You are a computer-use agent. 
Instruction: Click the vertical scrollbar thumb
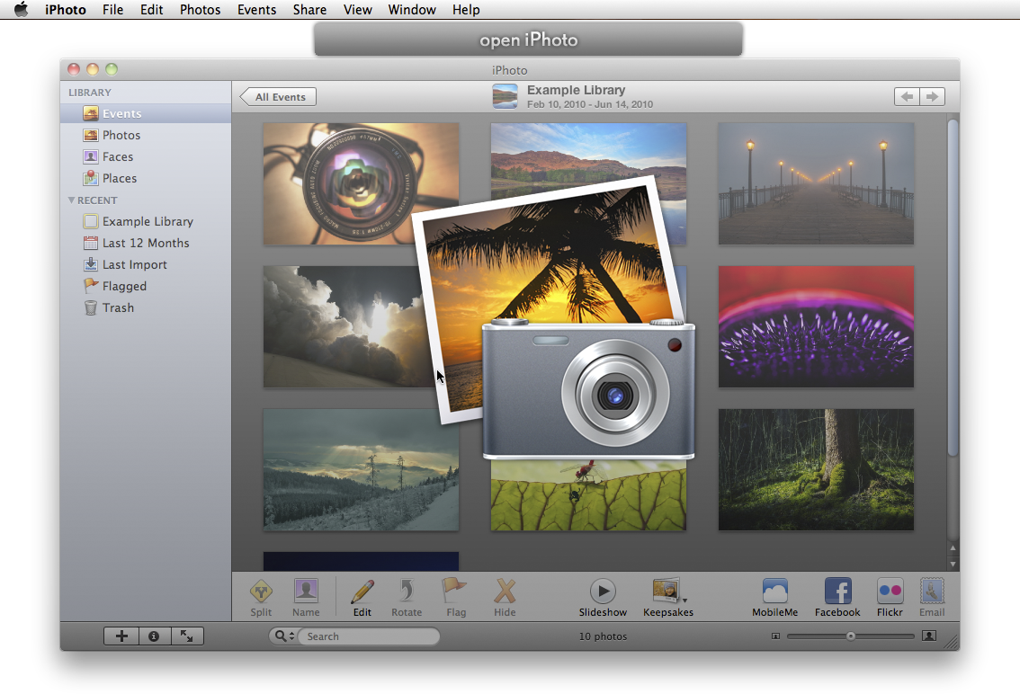pos(953,288)
